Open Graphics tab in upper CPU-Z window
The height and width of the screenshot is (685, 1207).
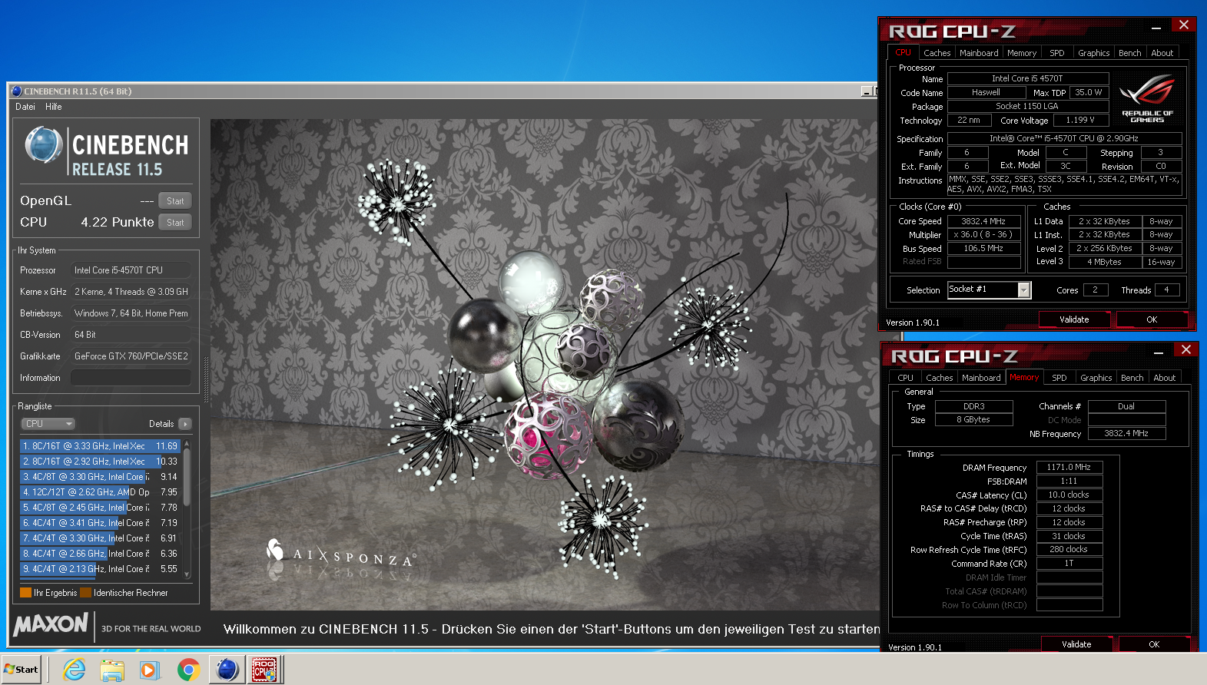click(x=1093, y=53)
